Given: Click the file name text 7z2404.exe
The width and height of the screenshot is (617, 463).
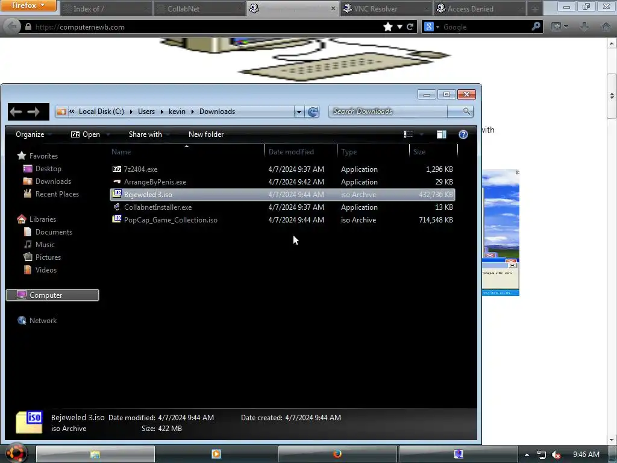Looking at the screenshot, I should coord(140,169).
